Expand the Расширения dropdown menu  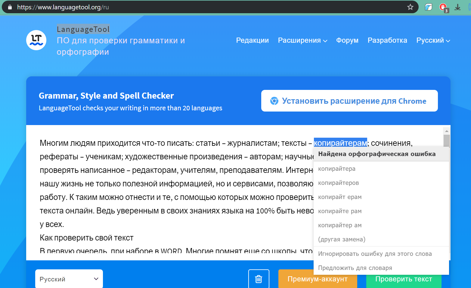pyautogui.click(x=302, y=40)
